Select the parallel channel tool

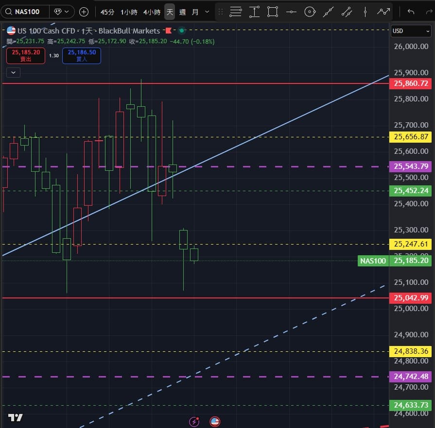click(347, 12)
